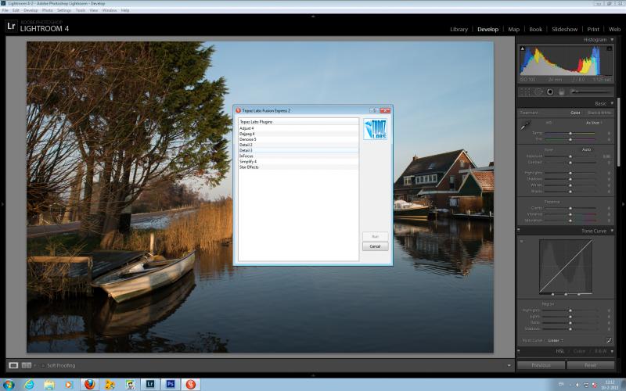Click Cancel in Topaz Fusion dialog
626x391 pixels.
(x=375, y=246)
